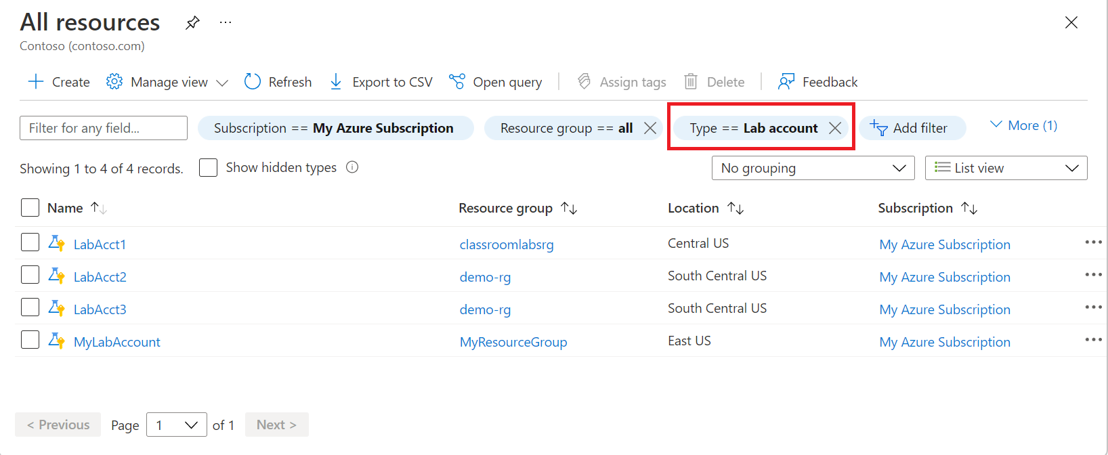Edit the Resource group == all filter
The width and height of the screenshot is (1108, 455).
[566, 128]
